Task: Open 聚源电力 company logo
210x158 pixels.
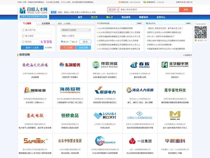Action: click(x=105, y=90)
